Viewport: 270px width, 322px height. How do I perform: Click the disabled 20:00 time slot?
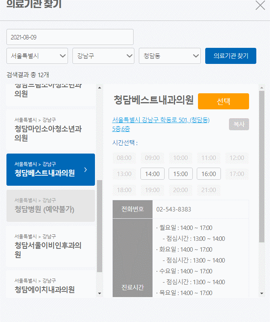pyautogui.click(x=180, y=190)
